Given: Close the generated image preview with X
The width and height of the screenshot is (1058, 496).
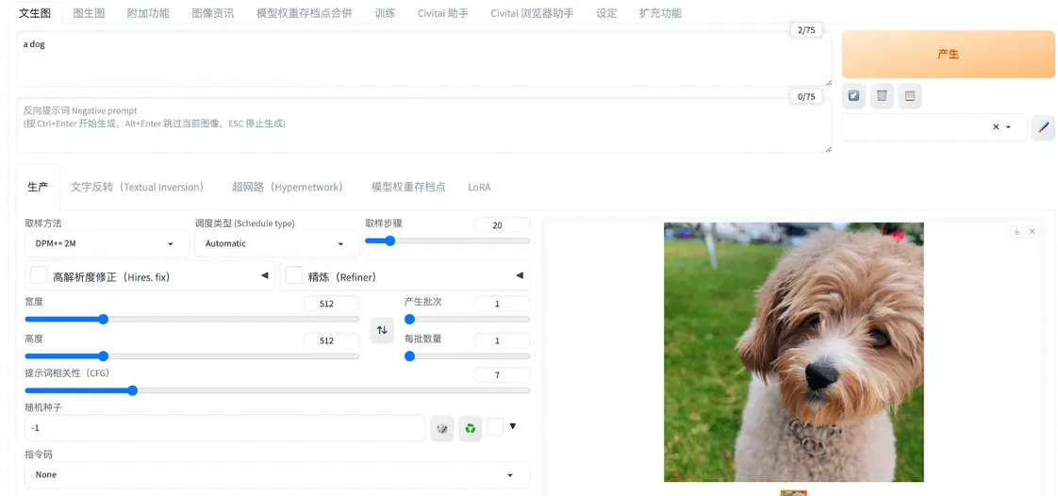Looking at the screenshot, I should [x=1032, y=231].
